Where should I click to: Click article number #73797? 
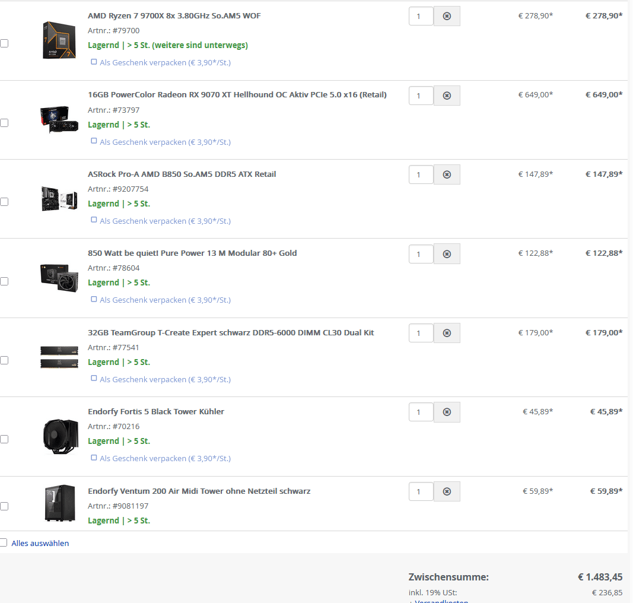tap(126, 110)
